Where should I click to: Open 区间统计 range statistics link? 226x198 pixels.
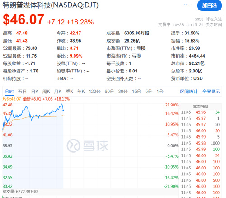tap(189, 92)
